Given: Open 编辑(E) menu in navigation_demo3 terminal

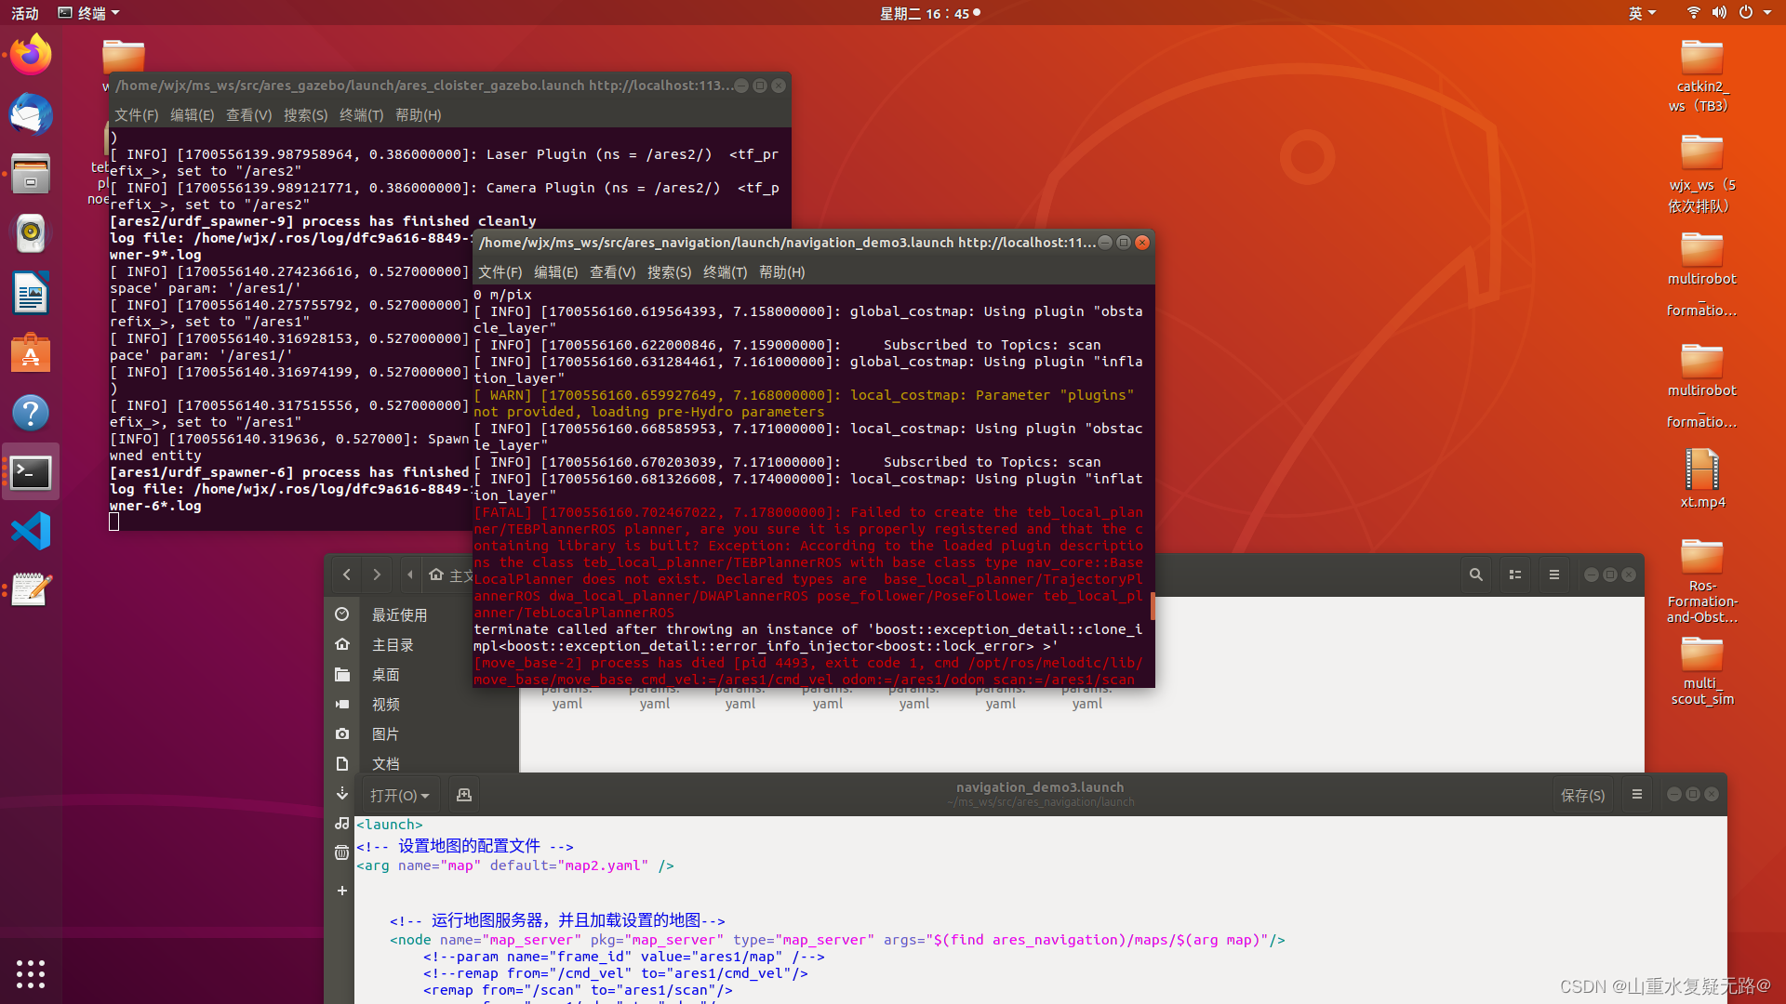Looking at the screenshot, I should tap(555, 272).
